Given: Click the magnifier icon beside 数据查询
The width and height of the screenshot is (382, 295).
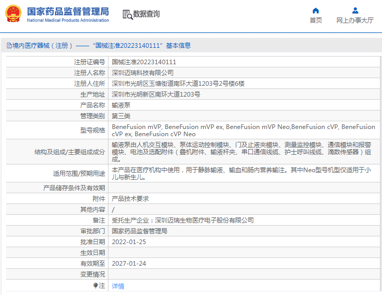Looking at the screenshot, I should (x=127, y=14).
